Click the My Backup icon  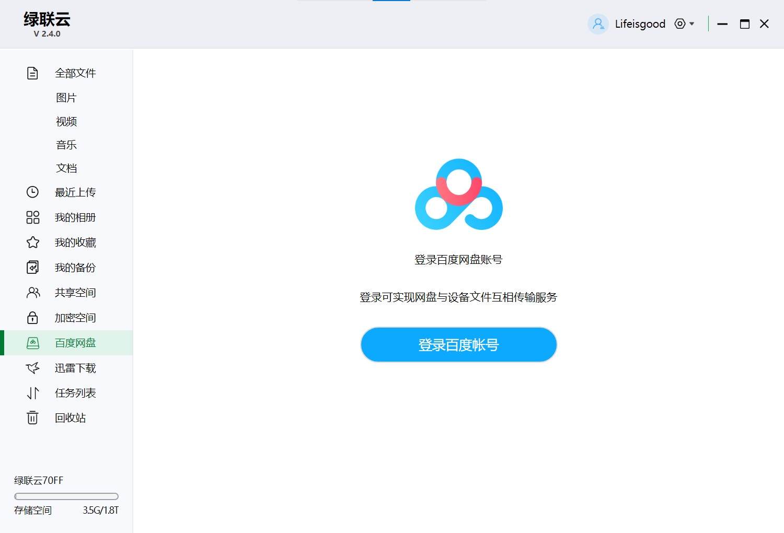coord(32,268)
